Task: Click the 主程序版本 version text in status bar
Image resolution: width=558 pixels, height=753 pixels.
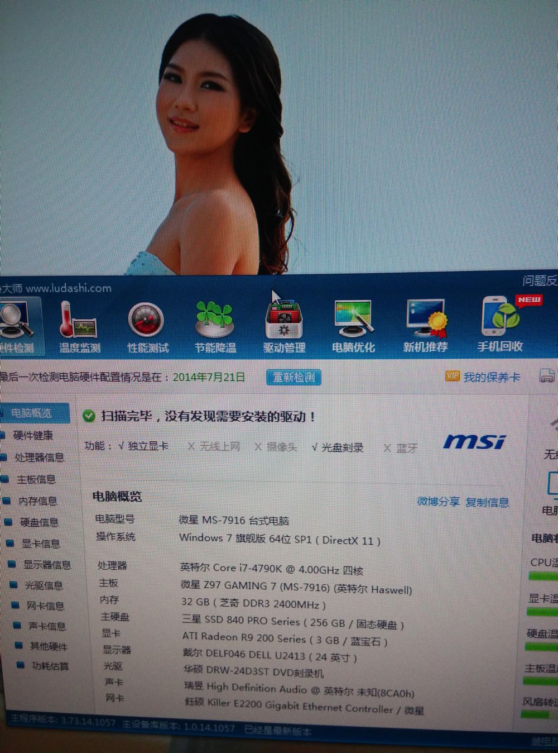Action: point(62,721)
